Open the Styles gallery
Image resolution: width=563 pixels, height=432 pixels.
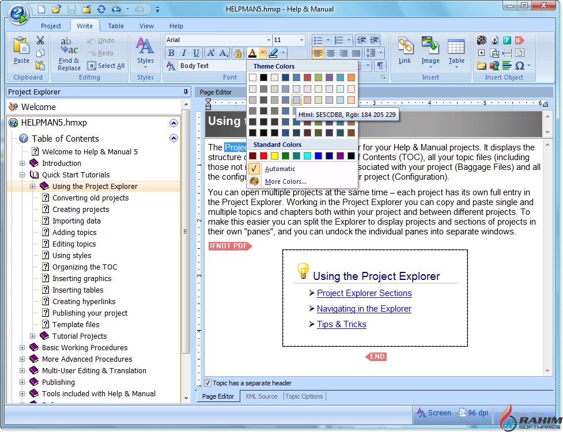(145, 52)
